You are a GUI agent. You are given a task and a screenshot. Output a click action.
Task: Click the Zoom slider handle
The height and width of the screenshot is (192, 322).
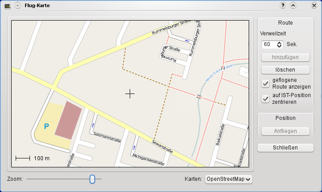point(92,179)
